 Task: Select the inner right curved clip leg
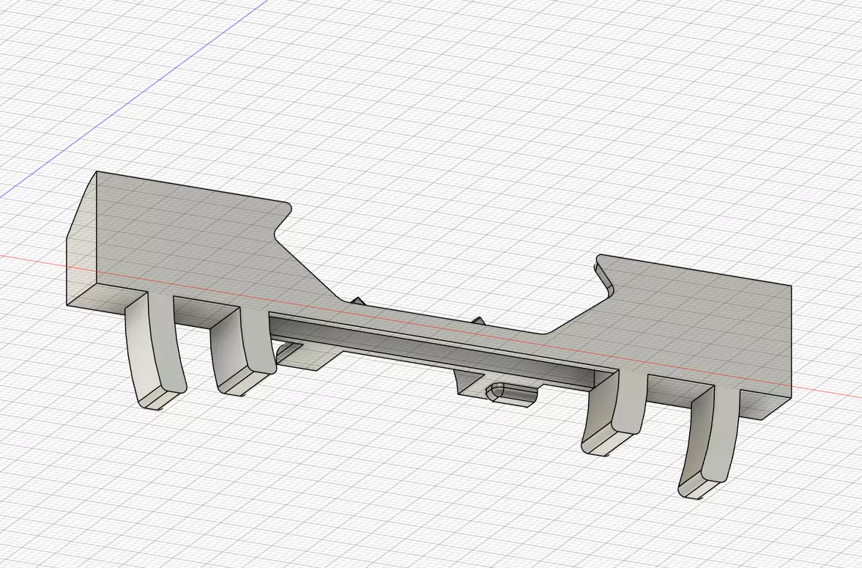pyautogui.click(x=614, y=413)
